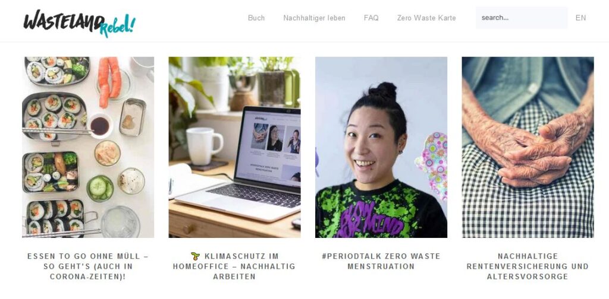Screen dimensions: 609x299
Task: Open the laptop homeoffice desk thumbnail
Action: tap(234, 147)
